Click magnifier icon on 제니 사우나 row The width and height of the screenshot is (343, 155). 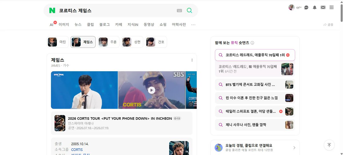(221, 125)
